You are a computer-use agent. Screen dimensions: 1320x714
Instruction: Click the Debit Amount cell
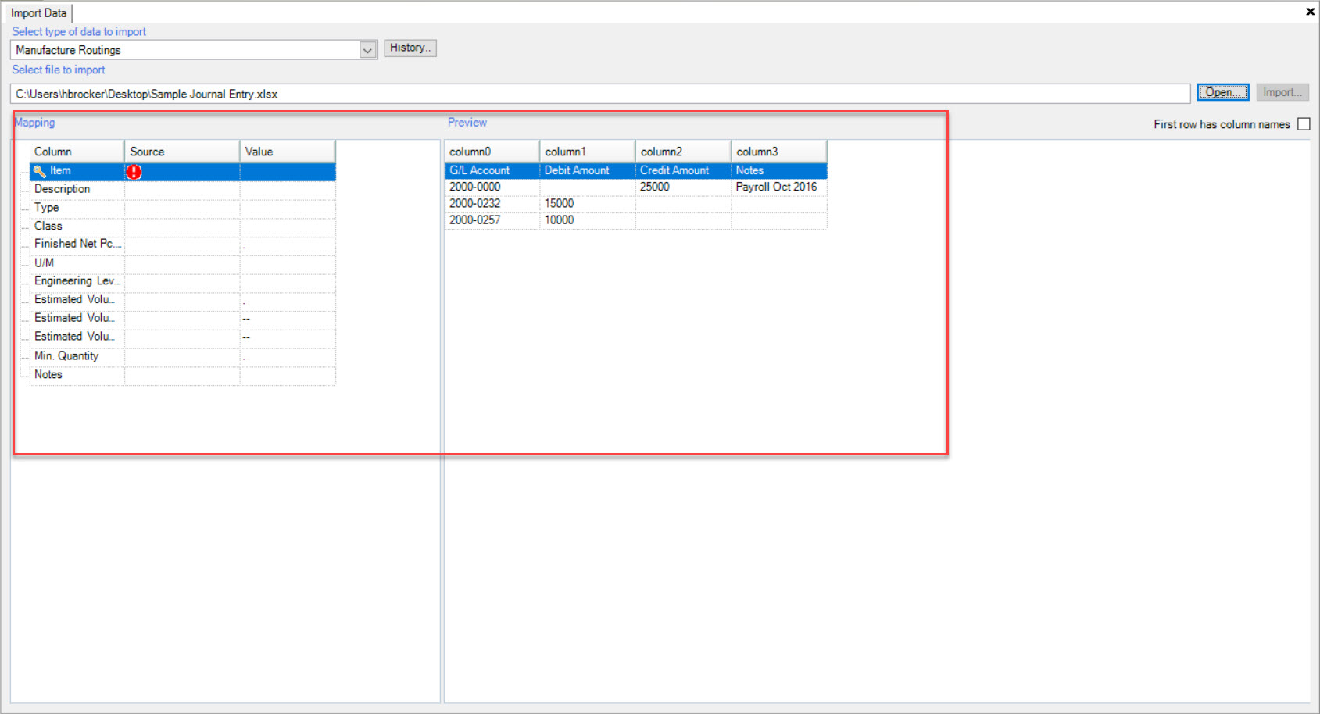[587, 170]
